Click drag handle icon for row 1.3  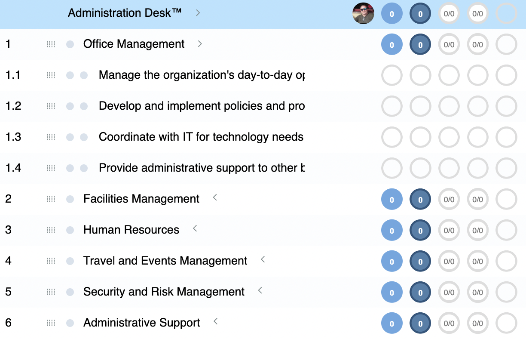point(51,137)
